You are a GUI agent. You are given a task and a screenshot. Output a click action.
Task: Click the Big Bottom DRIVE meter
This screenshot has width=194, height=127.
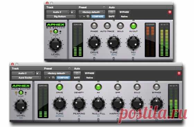[78, 40]
